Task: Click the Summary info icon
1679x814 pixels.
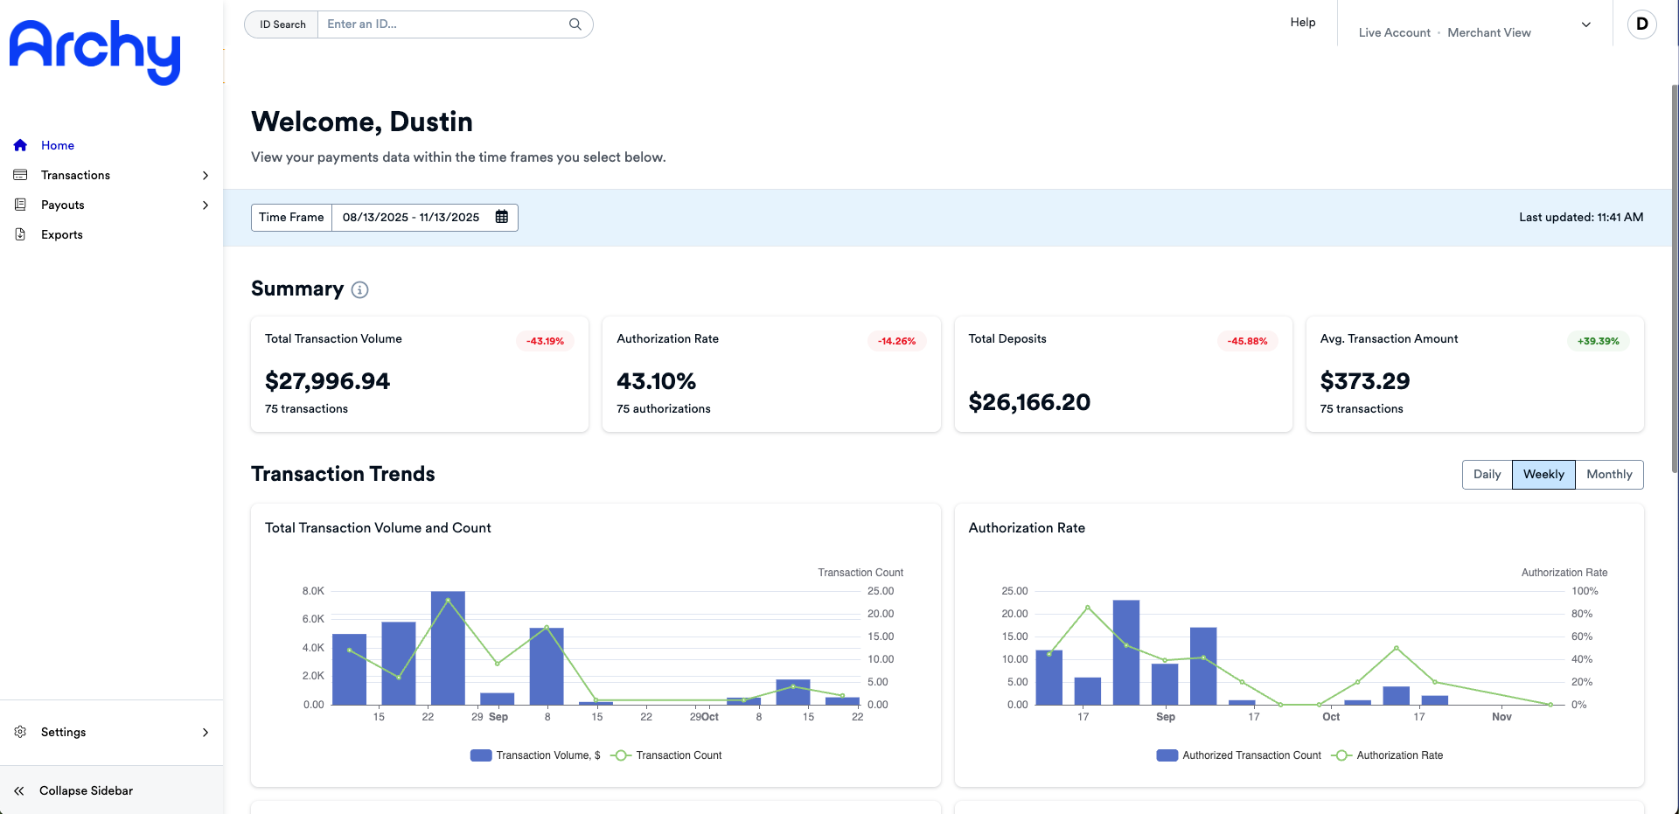Action: point(359,289)
